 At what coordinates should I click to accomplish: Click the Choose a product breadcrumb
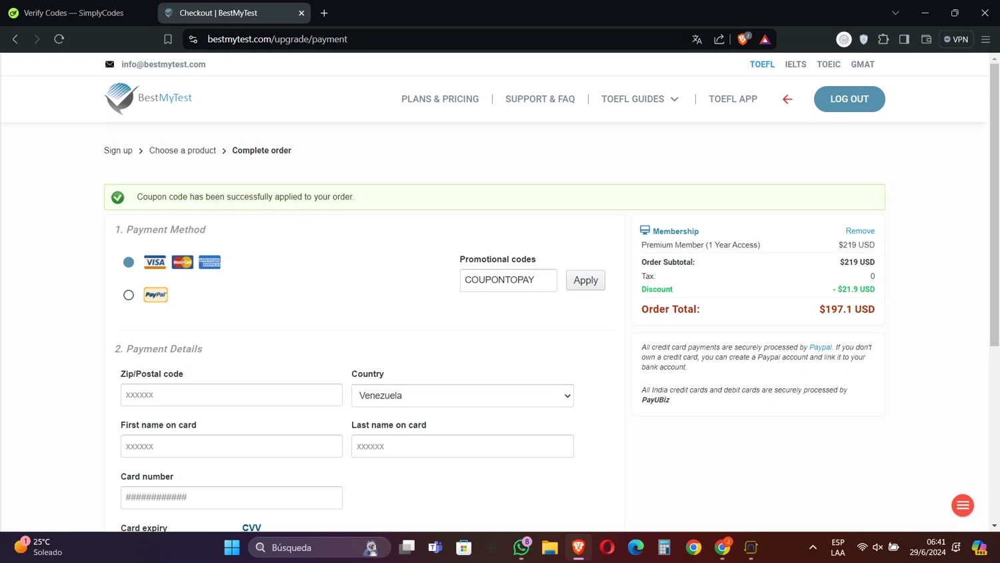pos(183,151)
